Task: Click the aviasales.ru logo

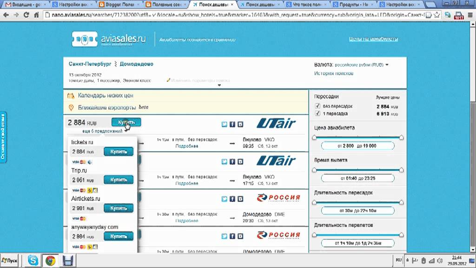Action: [109, 39]
